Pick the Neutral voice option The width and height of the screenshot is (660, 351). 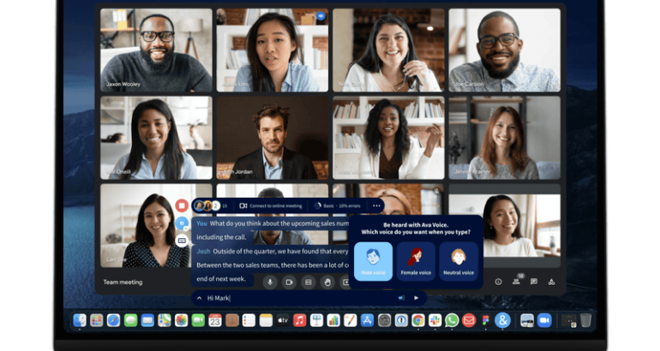click(459, 261)
